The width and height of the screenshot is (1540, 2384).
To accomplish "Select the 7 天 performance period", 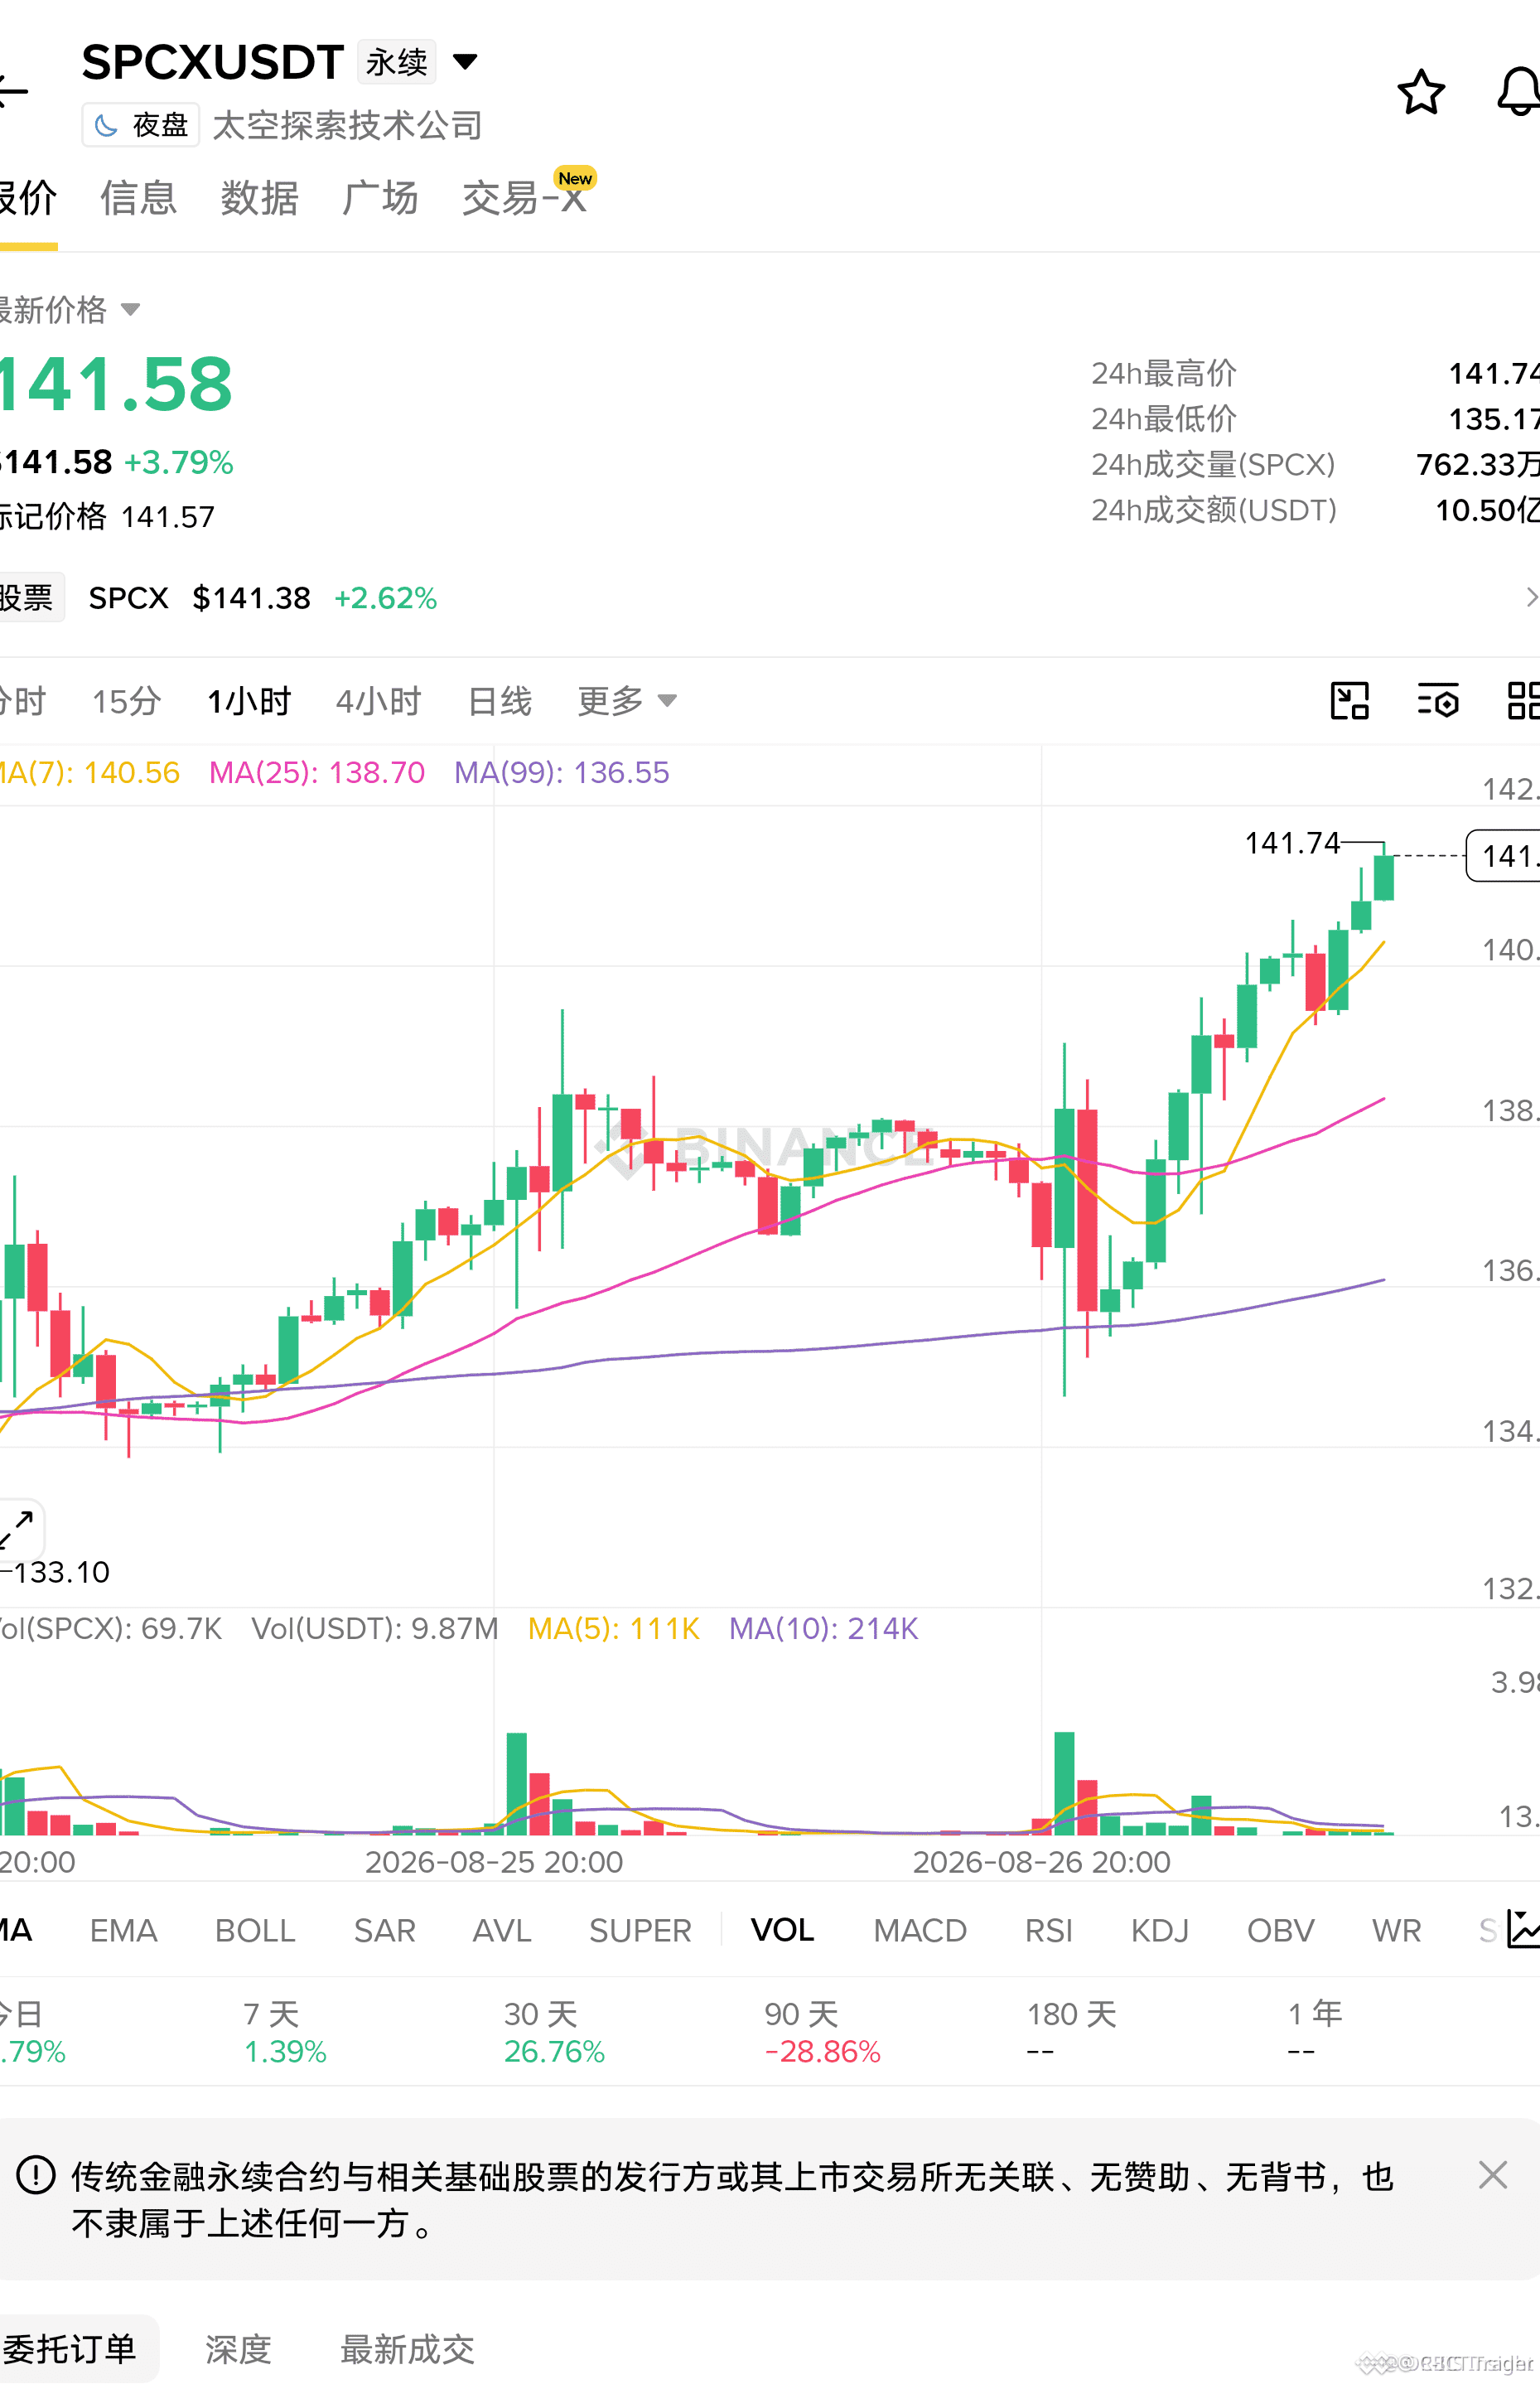I will [285, 2032].
